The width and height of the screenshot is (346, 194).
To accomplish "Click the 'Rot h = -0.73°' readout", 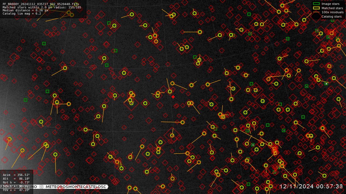I will [16, 182].
